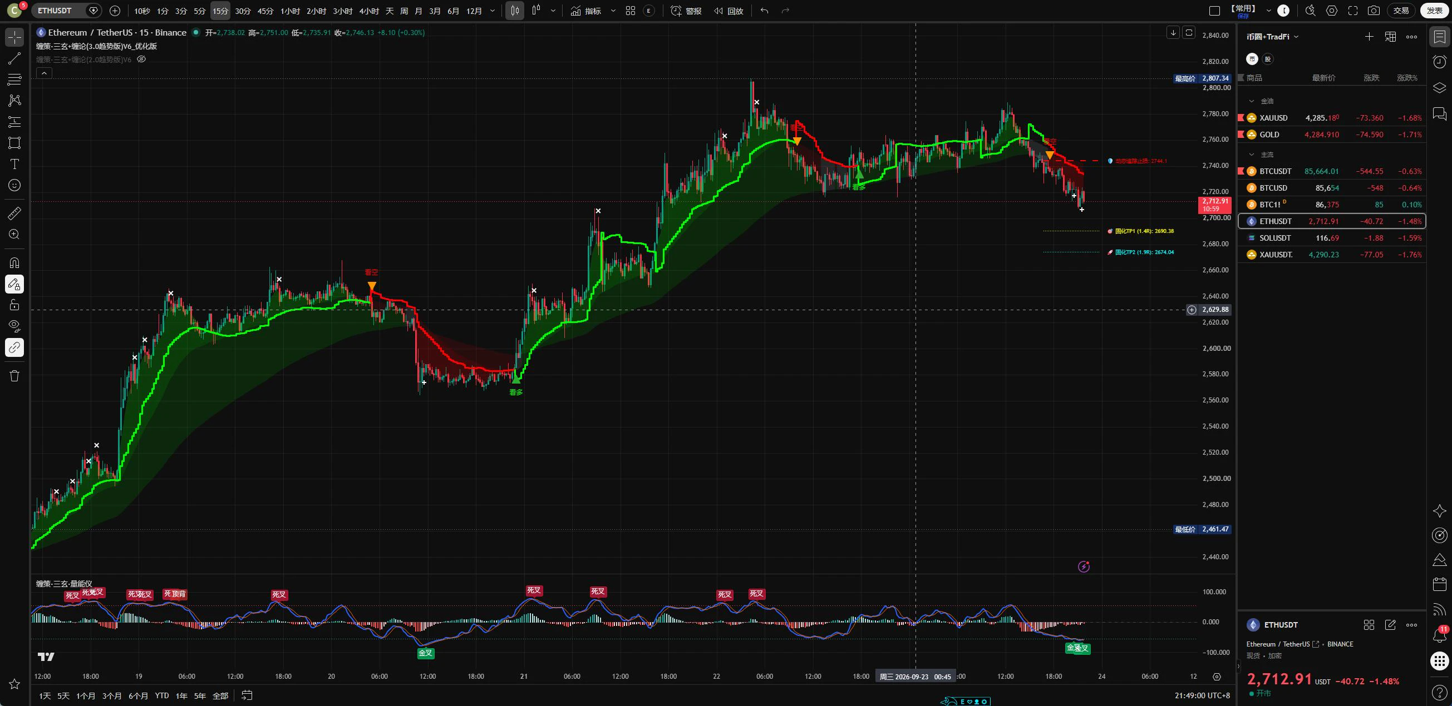Toggle the drawing link sync tool

14,347
